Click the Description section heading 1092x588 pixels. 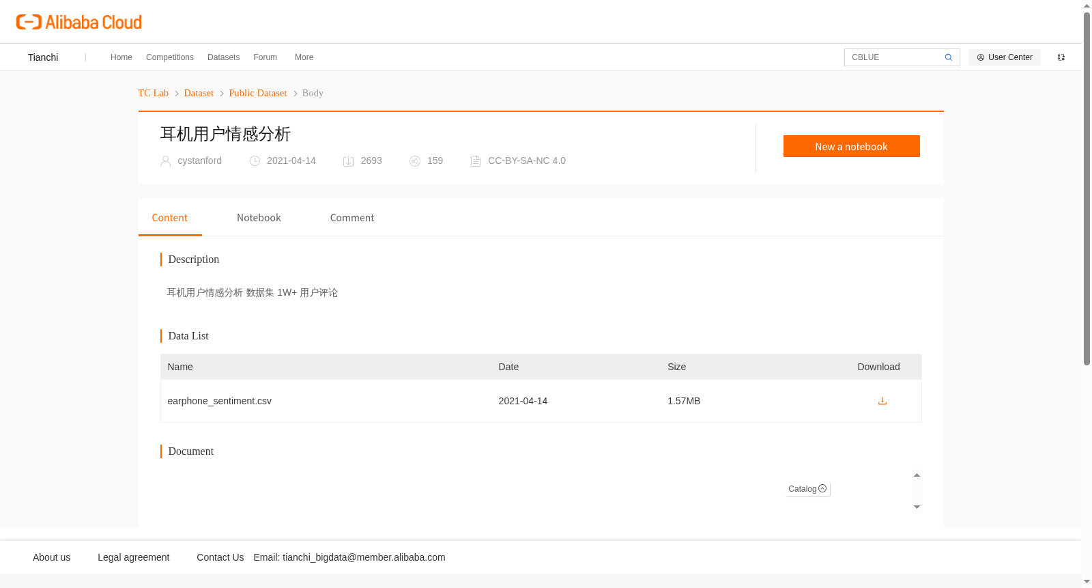click(193, 260)
